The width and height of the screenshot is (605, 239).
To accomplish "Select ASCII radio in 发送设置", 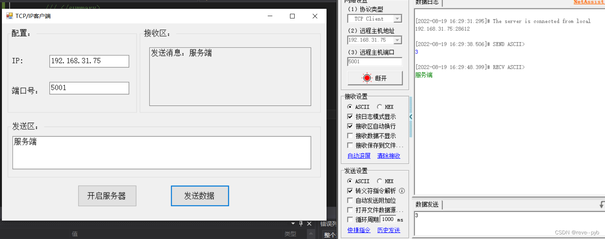I will (x=350, y=181).
